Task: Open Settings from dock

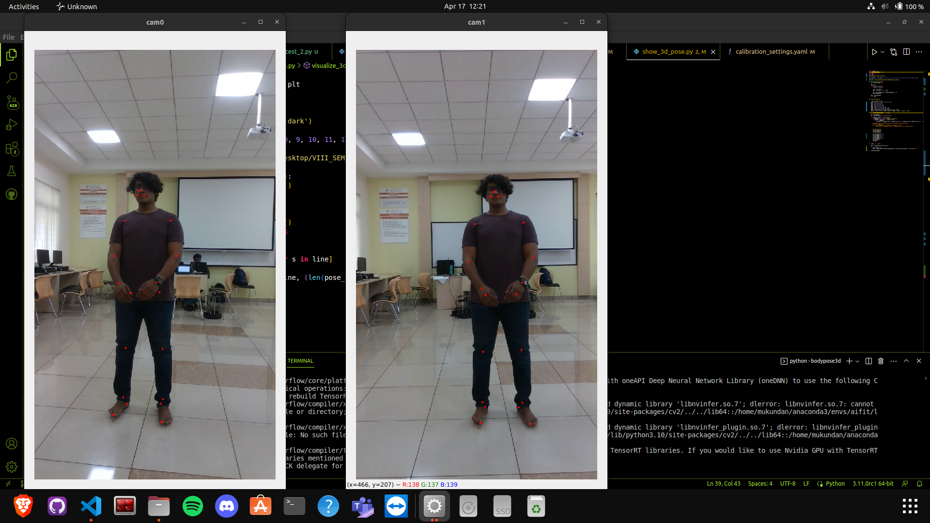Action: [x=434, y=507]
